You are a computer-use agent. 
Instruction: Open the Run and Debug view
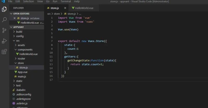[4, 41]
